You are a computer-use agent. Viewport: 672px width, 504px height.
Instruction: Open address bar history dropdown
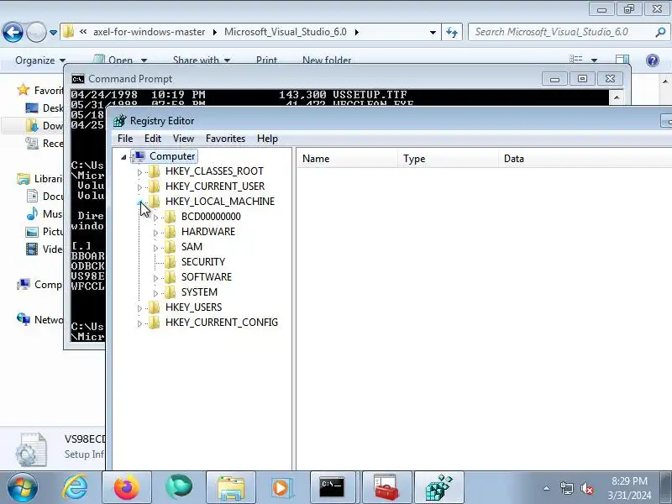coord(433,32)
